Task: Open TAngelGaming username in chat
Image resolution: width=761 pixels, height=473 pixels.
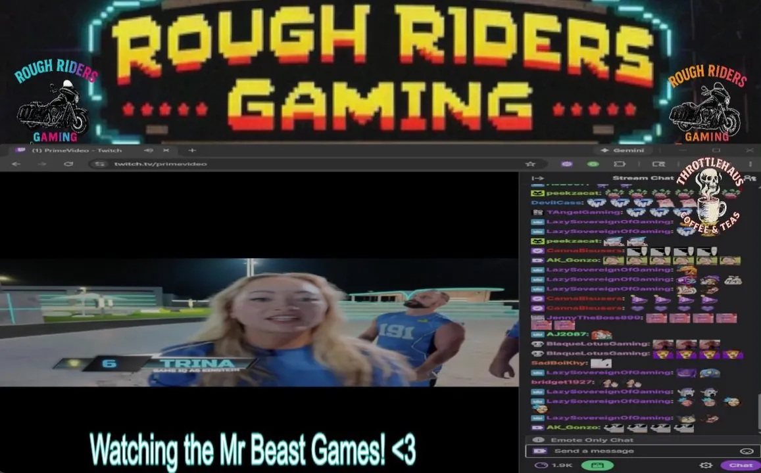Action: 584,212
